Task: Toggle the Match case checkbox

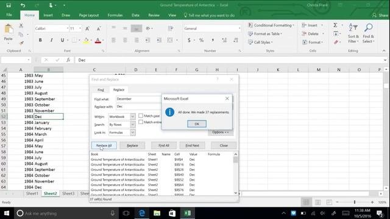Action: [x=141, y=116]
